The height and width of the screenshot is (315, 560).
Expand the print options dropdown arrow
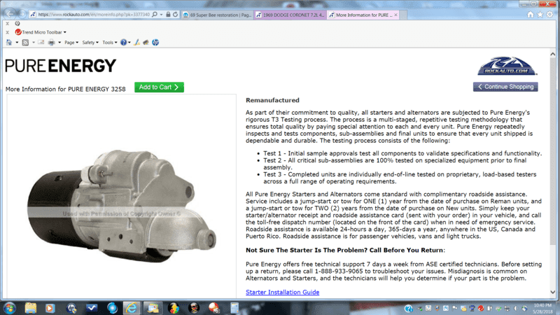click(x=59, y=43)
